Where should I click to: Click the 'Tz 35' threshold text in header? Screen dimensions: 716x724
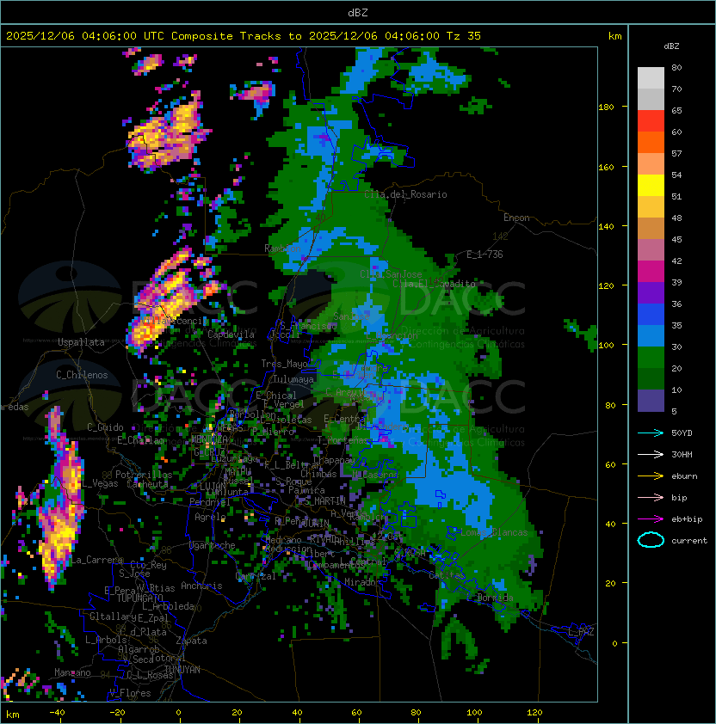click(x=464, y=36)
